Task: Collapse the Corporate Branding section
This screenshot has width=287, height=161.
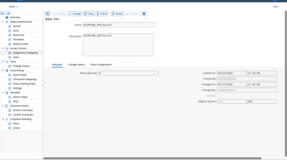Action: point(3,119)
